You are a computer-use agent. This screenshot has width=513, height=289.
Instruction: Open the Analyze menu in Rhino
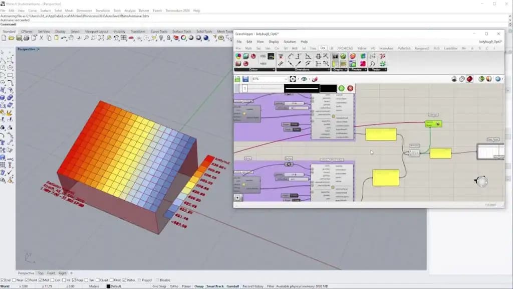130,11
